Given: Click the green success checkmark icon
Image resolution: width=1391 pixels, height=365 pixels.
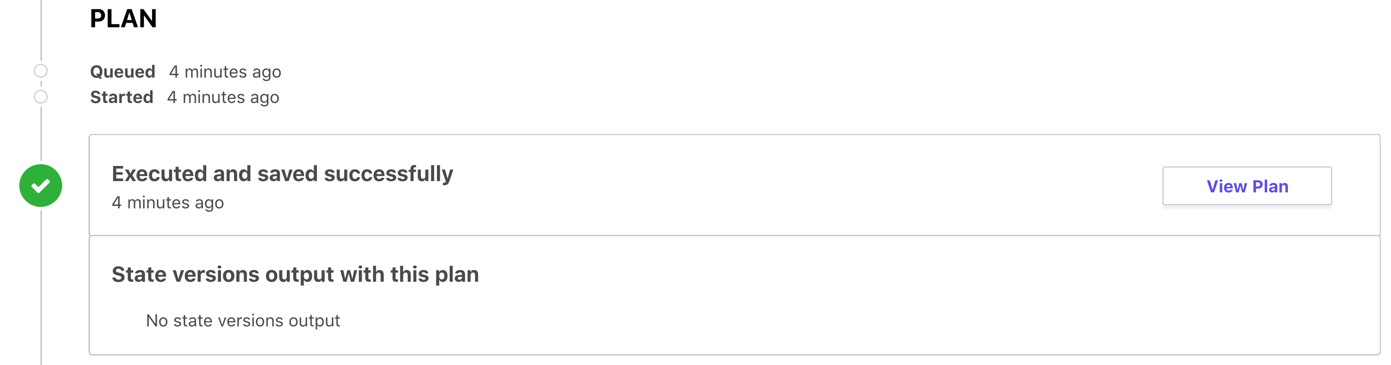Looking at the screenshot, I should [40, 185].
